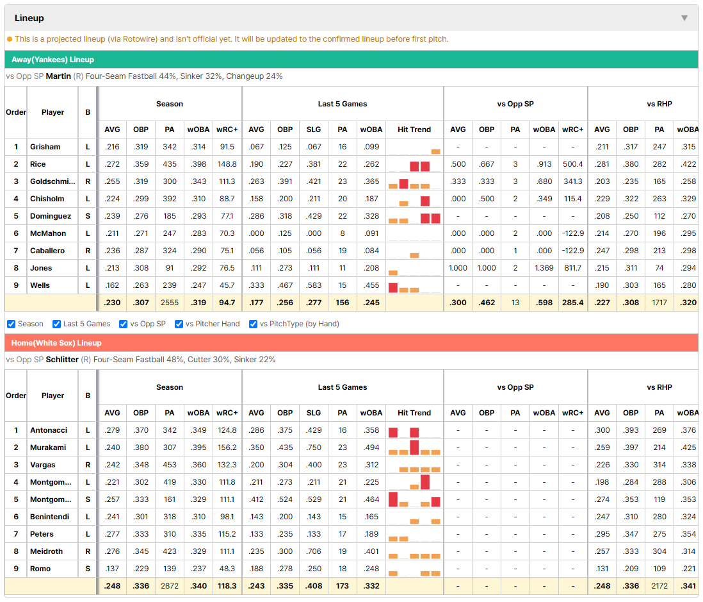Click Goldschmidt's hit trend bars
Screen dimensions: 703x602
click(414, 182)
